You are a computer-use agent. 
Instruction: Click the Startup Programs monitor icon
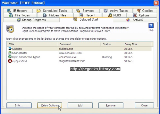18,20
